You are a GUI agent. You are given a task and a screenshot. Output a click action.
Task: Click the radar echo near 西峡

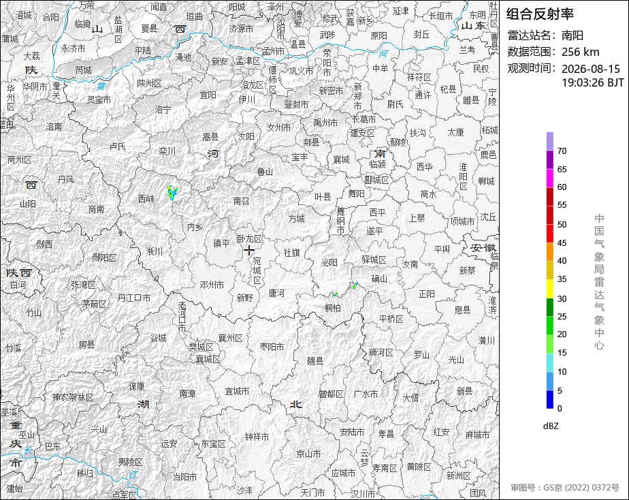click(172, 193)
